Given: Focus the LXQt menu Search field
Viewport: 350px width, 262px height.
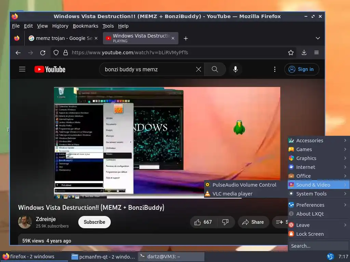Looking at the screenshot, I should [319, 246].
